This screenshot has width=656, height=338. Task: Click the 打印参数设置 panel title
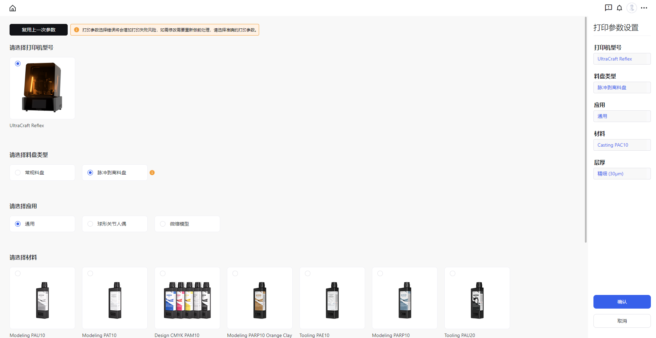tap(616, 27)
